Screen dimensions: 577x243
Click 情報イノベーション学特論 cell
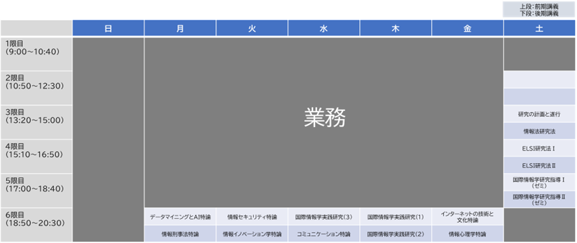click(252, 234)
